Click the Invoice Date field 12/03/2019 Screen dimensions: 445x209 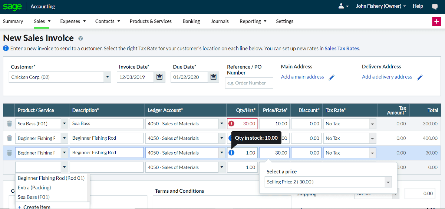pyautogui.click(x=135, y=77)
